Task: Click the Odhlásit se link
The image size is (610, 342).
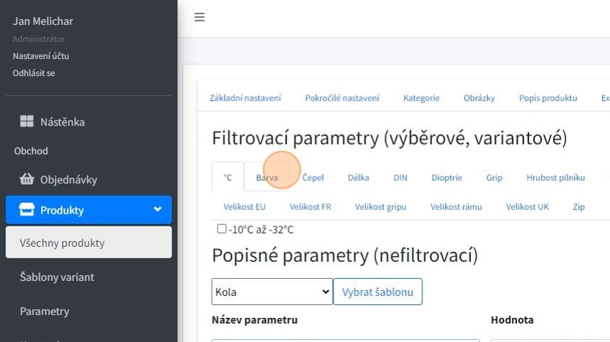Action: (x=33, y=72)
